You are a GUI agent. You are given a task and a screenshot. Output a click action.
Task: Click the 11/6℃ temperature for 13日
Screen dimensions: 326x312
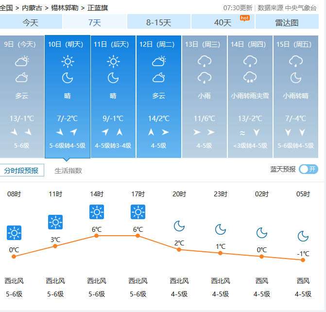205,119
